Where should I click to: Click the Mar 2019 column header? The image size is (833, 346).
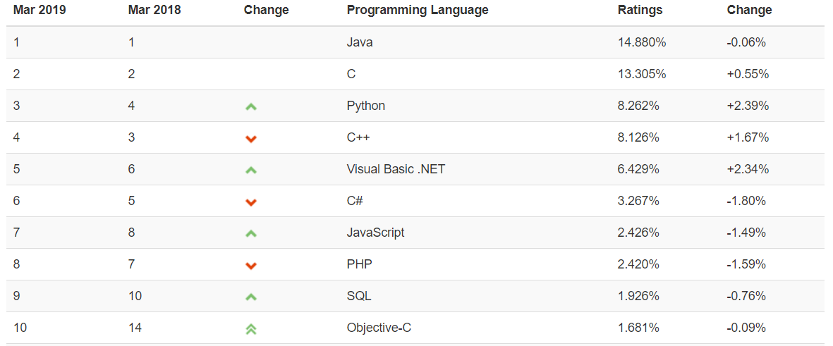pyautogui.click(x=39, y=10)
